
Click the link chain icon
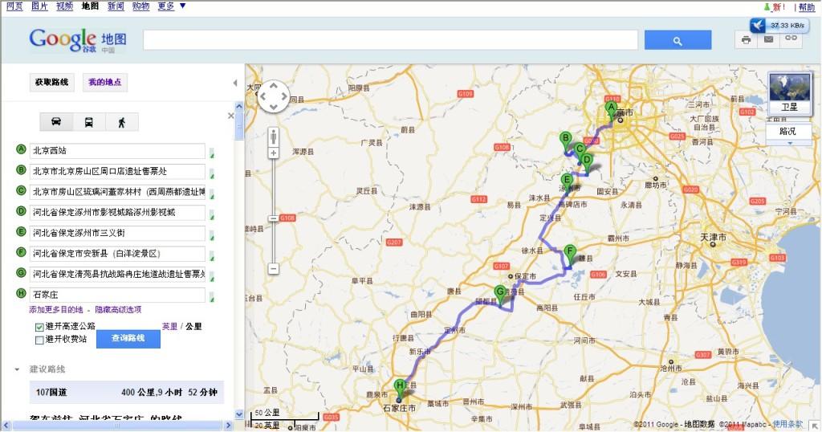point(791,39)
